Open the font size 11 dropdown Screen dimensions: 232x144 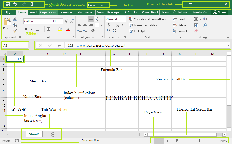tap(61, 21)
